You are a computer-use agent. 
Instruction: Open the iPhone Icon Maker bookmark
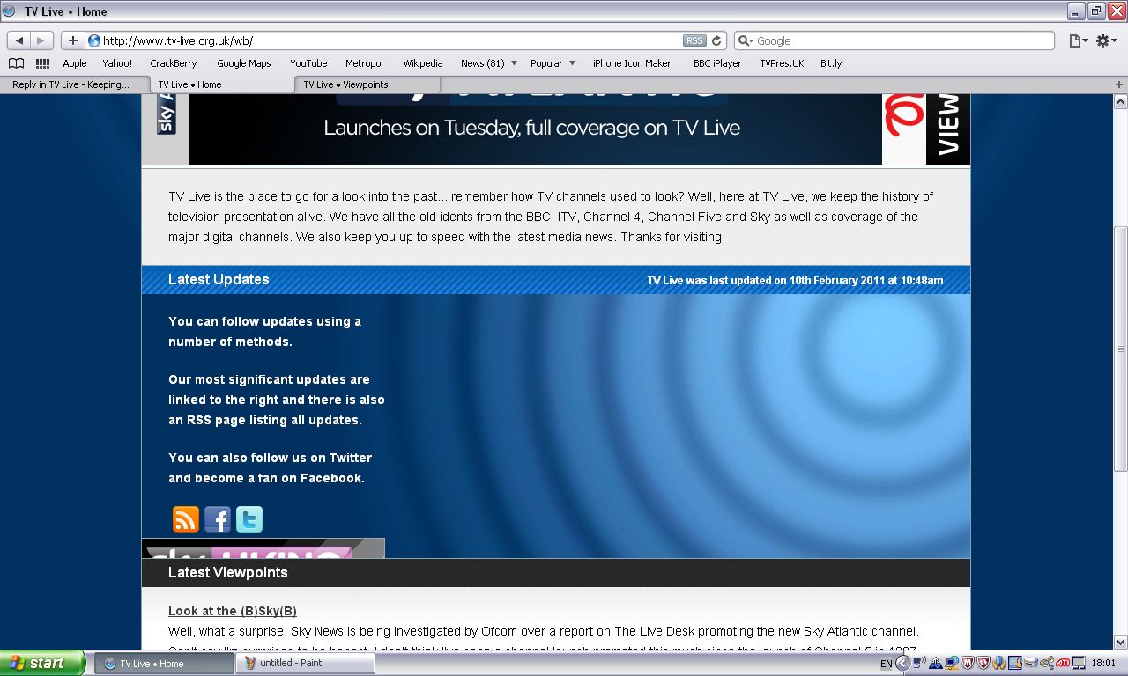click(632, 63)
